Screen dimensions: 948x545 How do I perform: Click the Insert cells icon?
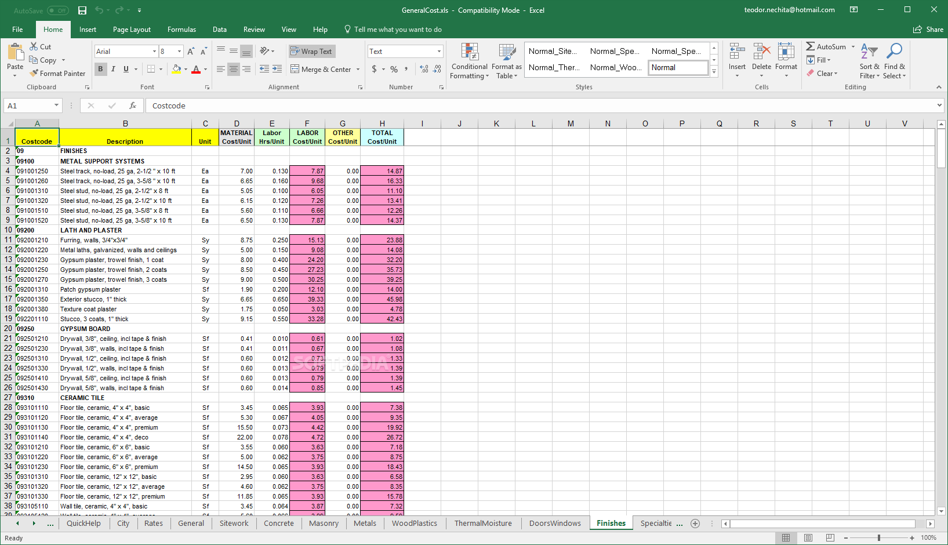[x=737, y=52]
